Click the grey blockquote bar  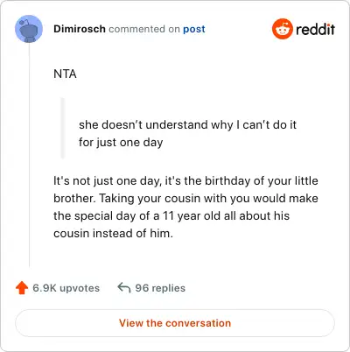tap(62, 128)
